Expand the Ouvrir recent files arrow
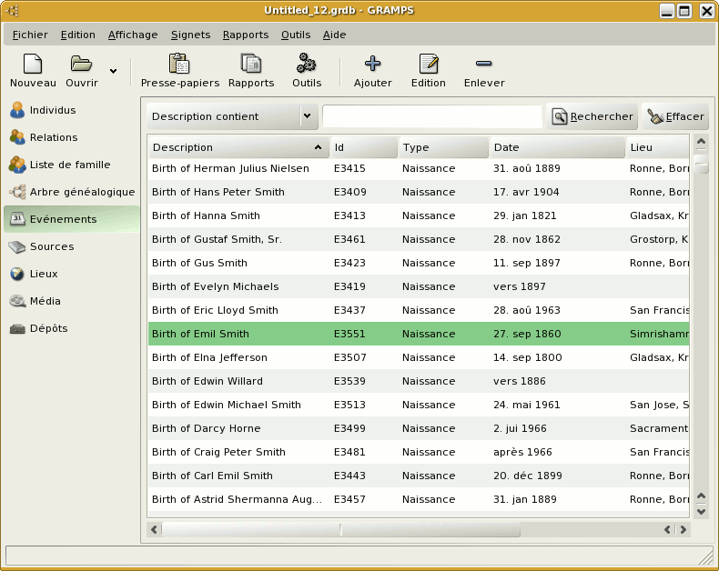The height and width of the screenshot is (571, 719). 113,70
